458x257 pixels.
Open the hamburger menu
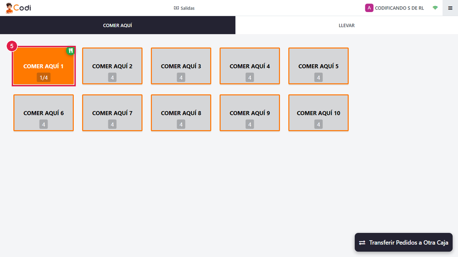450,8
